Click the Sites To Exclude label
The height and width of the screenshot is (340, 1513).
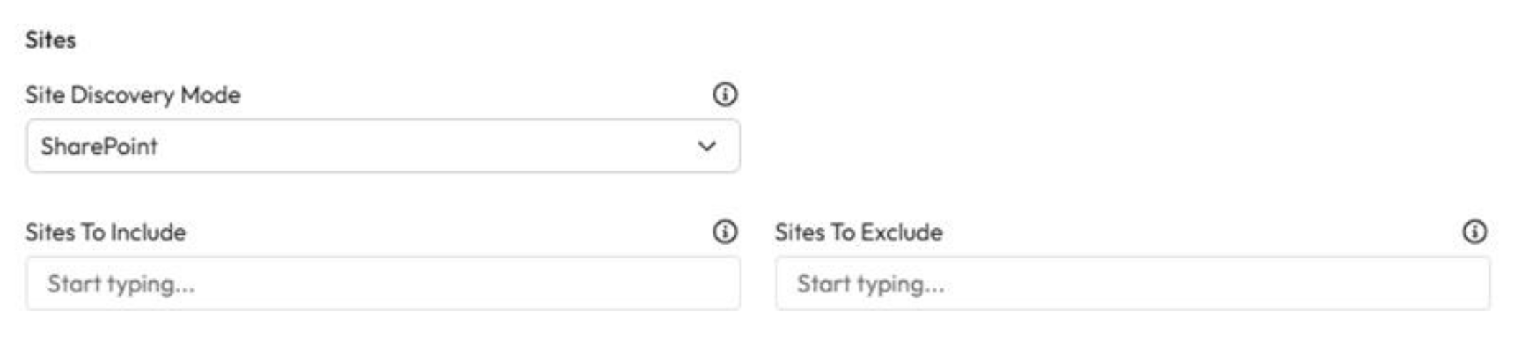(x=859, y=232)
